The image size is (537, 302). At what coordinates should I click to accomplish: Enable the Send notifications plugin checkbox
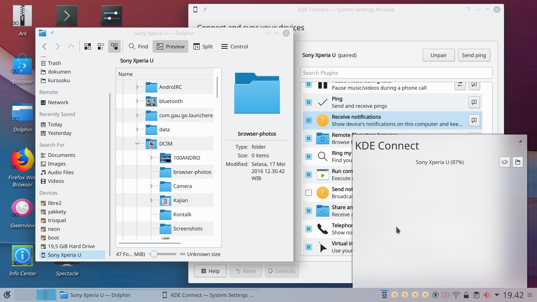pos(309,193)
